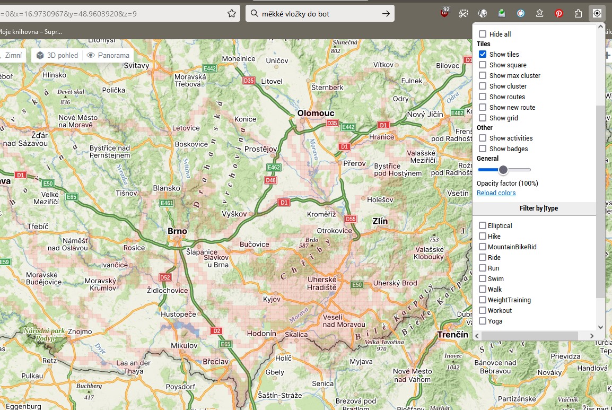This screenshot has height=410, width=612.
Task: Switch to 3D pohled map view
Action: tap(57, 55)
